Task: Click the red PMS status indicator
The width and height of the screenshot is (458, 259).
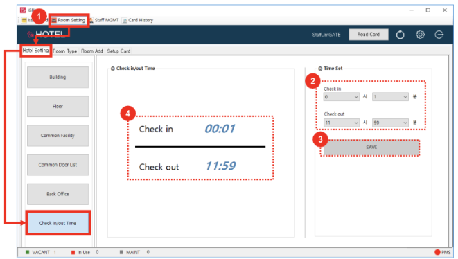Action: click(437, 252)
